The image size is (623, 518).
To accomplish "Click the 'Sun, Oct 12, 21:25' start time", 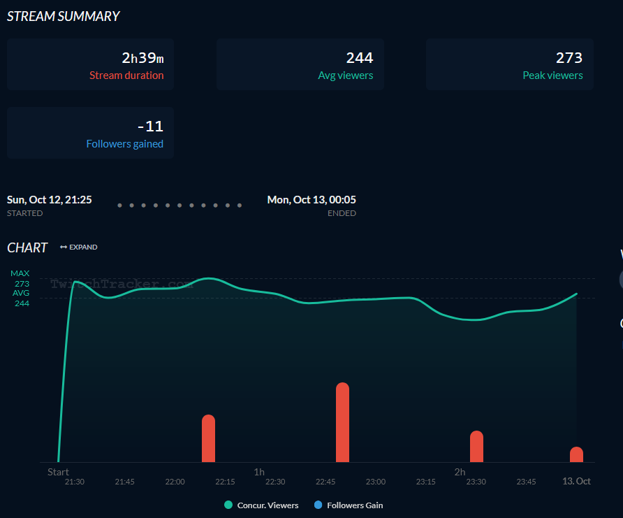I will pyautogui.click(x=50, y=199).
